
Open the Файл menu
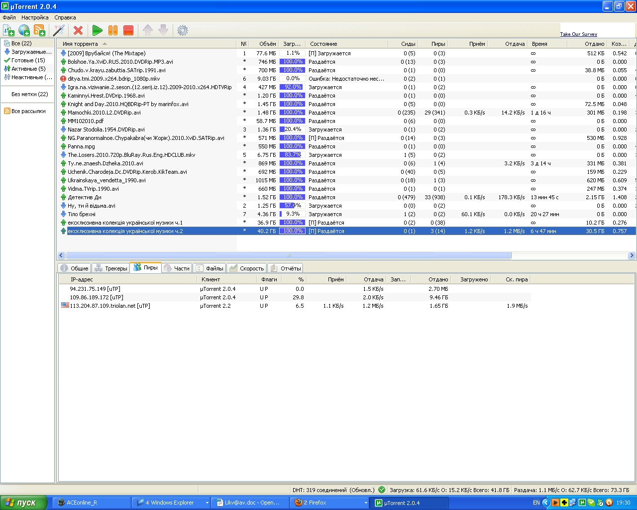pyautogui.click(x=9, y=17)
